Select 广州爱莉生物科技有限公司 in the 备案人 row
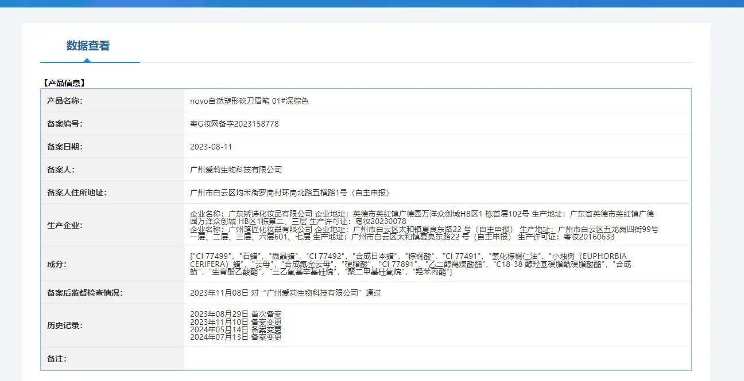The height and width of the screenshot is (381, 744). 236,170
